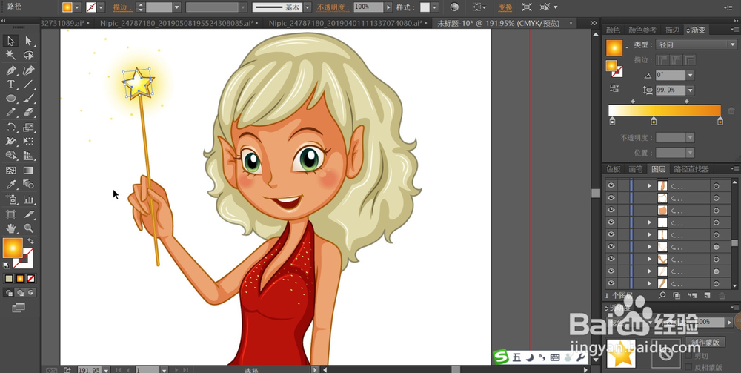The height and width of the screenshot is (373, 741).
Task: Select the Lasso tool
Action: pyautogui.click(x=28, y=56)
